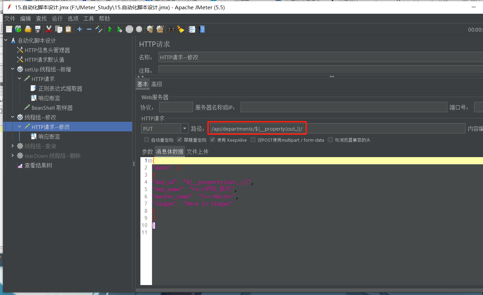Click the Clear results broom icon
The image size is (483, 295).
pos(150,29)
